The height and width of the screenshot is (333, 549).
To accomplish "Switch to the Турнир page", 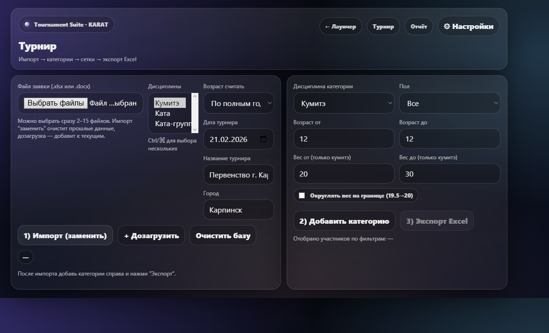I will [383, 27].
